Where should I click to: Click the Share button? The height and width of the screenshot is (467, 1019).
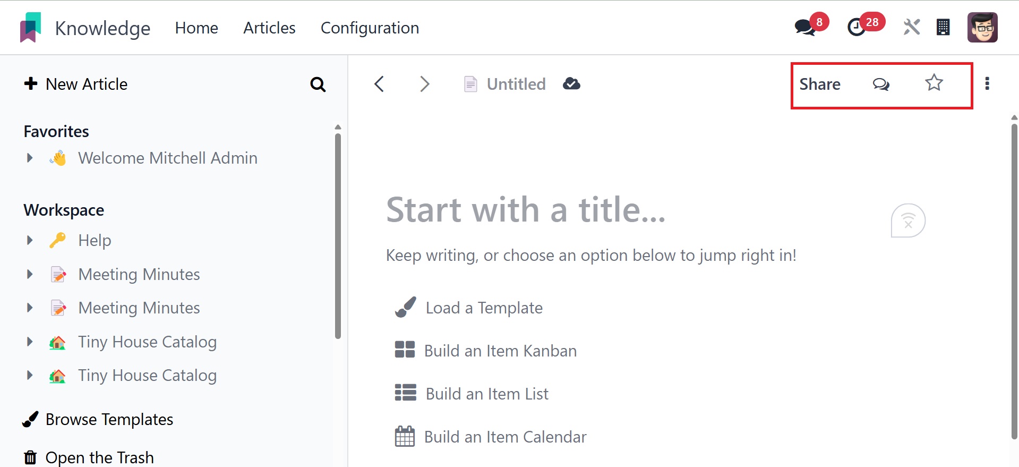click(x=819, y=84)
